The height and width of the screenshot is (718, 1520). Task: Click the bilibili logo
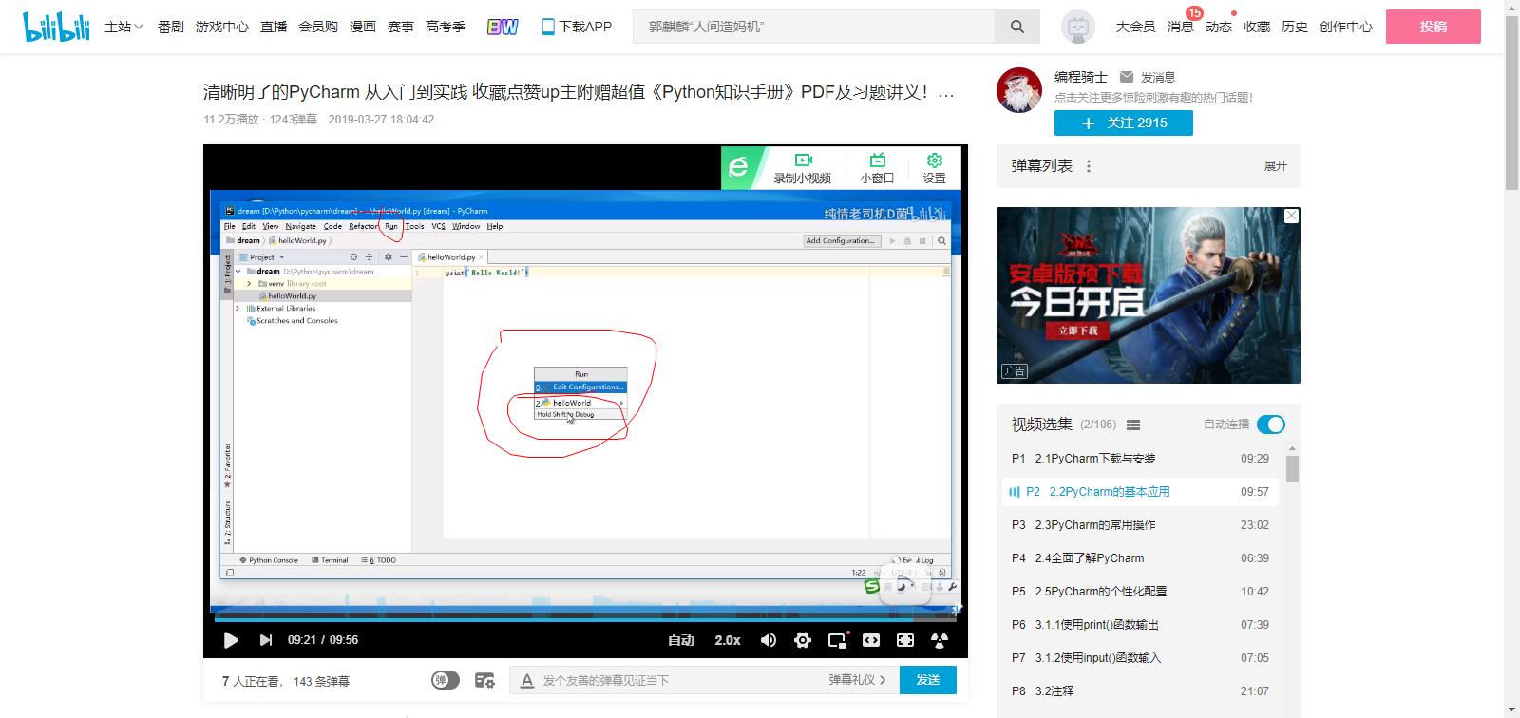click(56, 27)
